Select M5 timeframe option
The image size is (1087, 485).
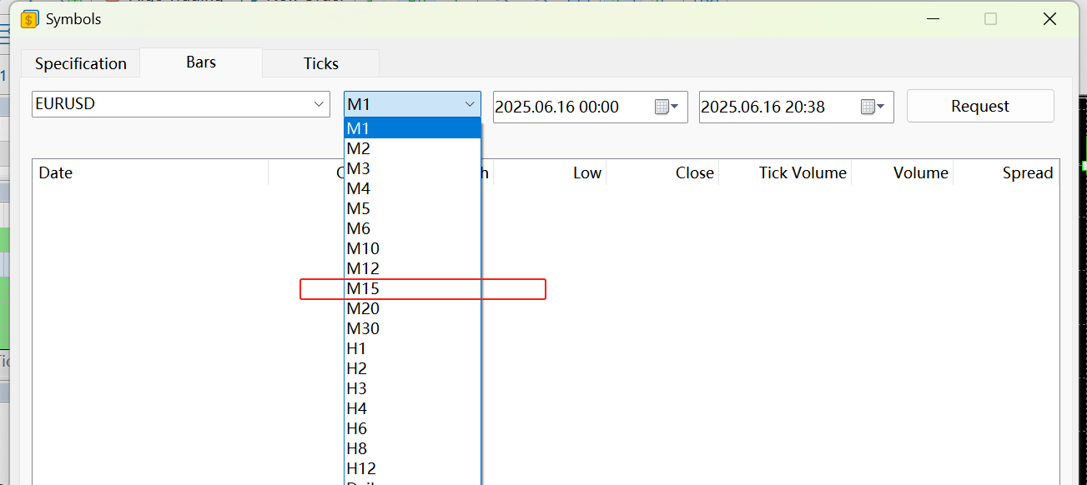coord(413,208)
